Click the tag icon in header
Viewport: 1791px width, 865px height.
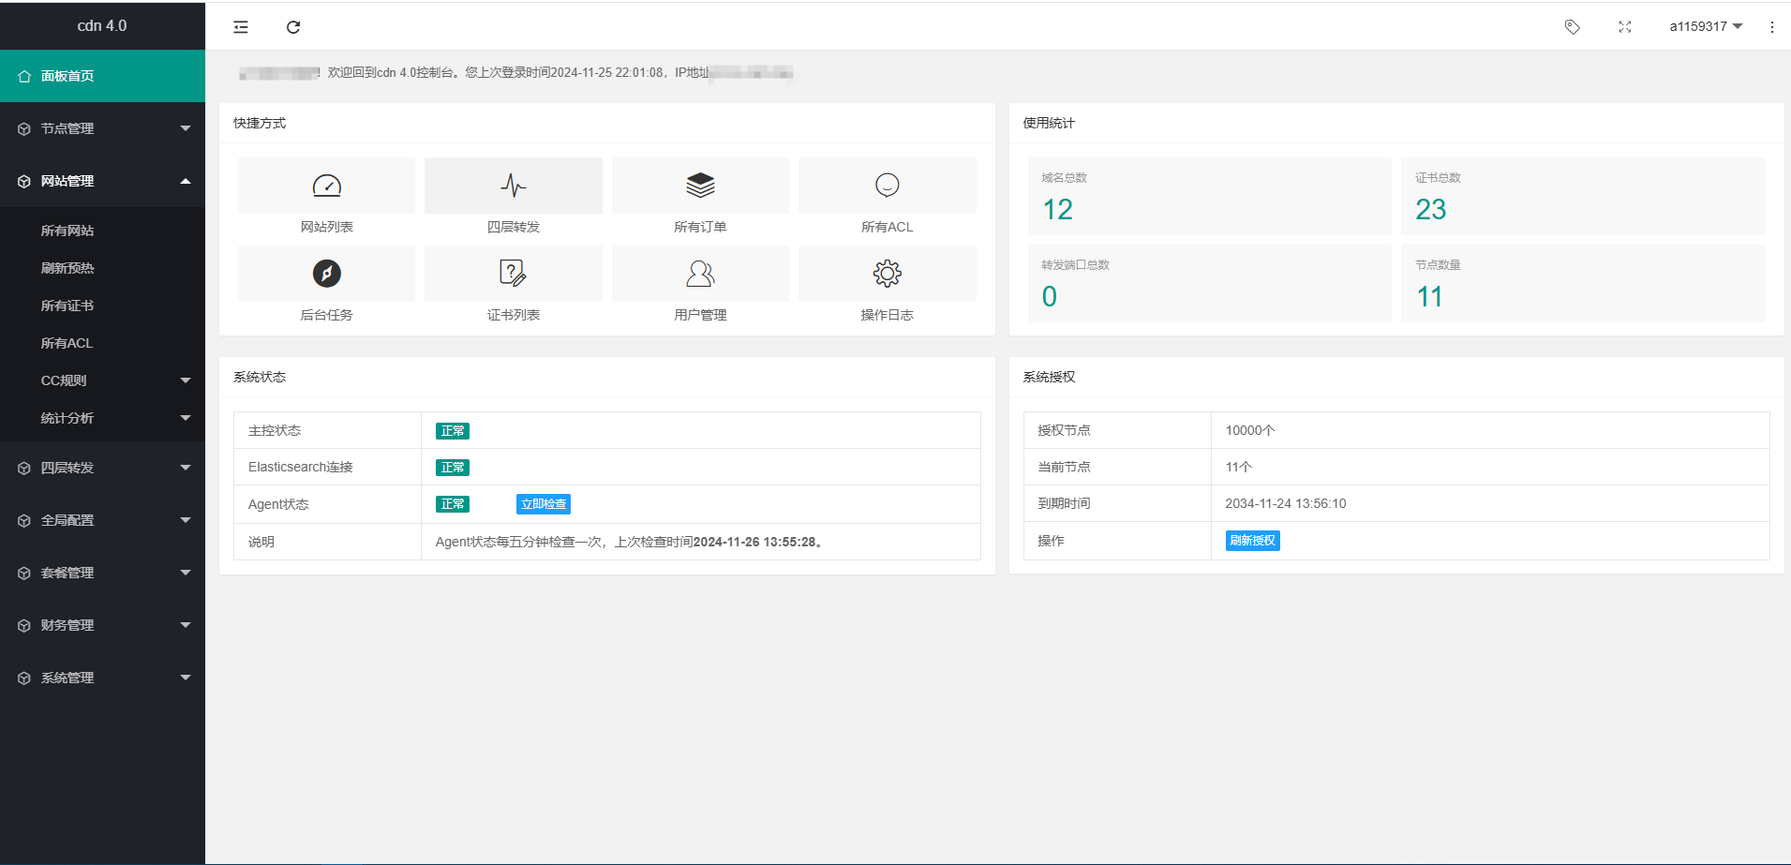[x=1572, y=27]
